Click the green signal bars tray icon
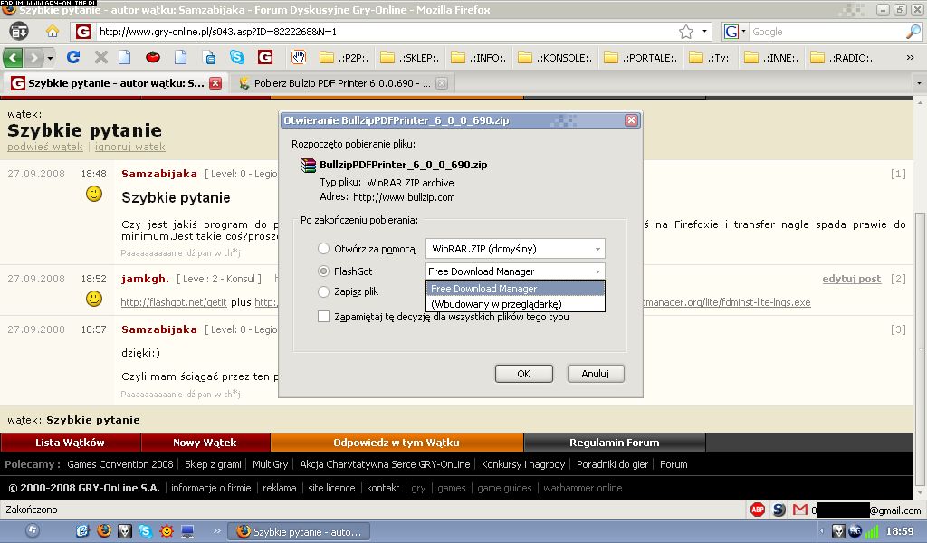The height and width of the screenshot is (543, 927). 872,531
